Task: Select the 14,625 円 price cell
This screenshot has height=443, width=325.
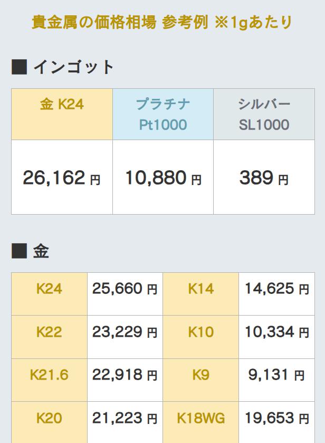Action: (x=276, y=289)
